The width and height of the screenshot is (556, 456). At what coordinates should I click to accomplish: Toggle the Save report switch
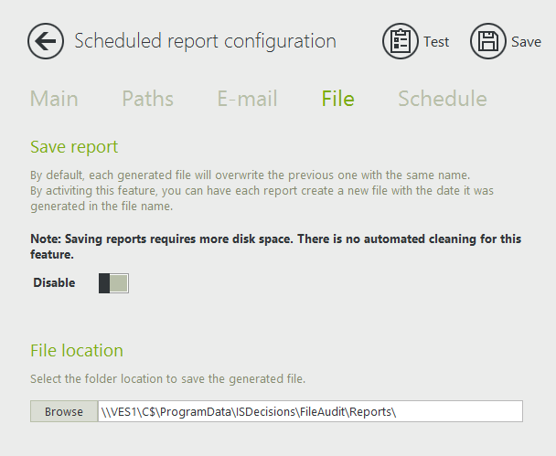coord(113,283)
